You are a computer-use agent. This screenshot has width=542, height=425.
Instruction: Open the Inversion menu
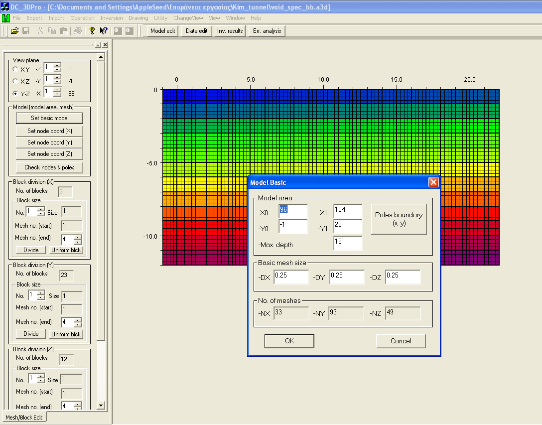coord(111,18)
